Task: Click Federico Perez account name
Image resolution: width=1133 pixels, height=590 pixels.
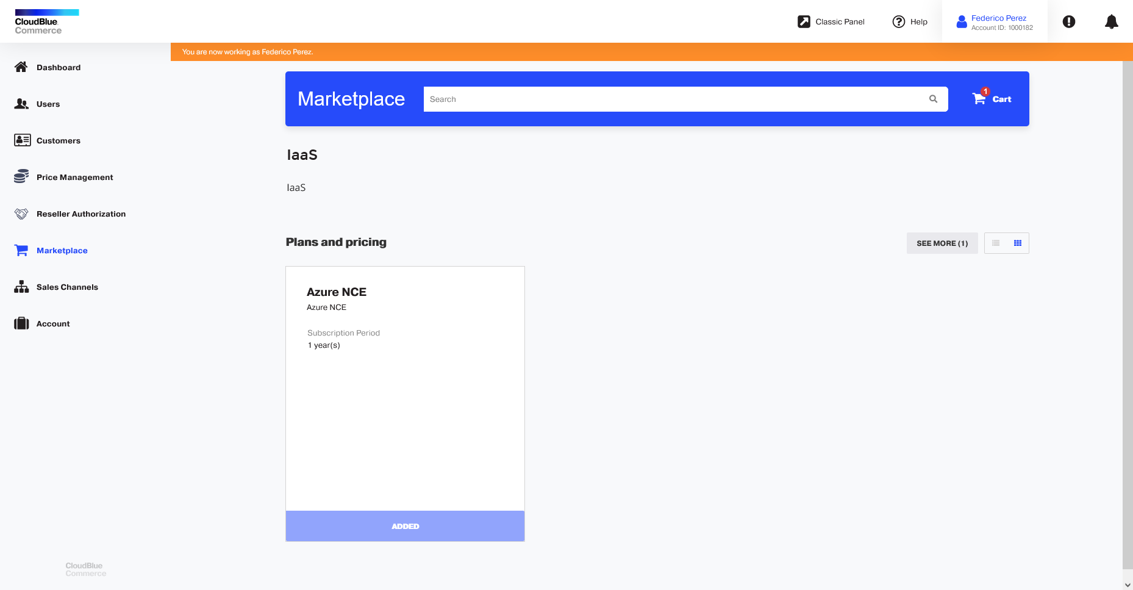Action: tap(999, 18)
